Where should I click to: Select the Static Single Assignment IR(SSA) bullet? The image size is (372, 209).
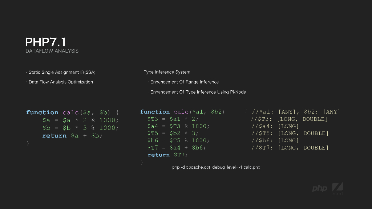click(x=62, y=72)
